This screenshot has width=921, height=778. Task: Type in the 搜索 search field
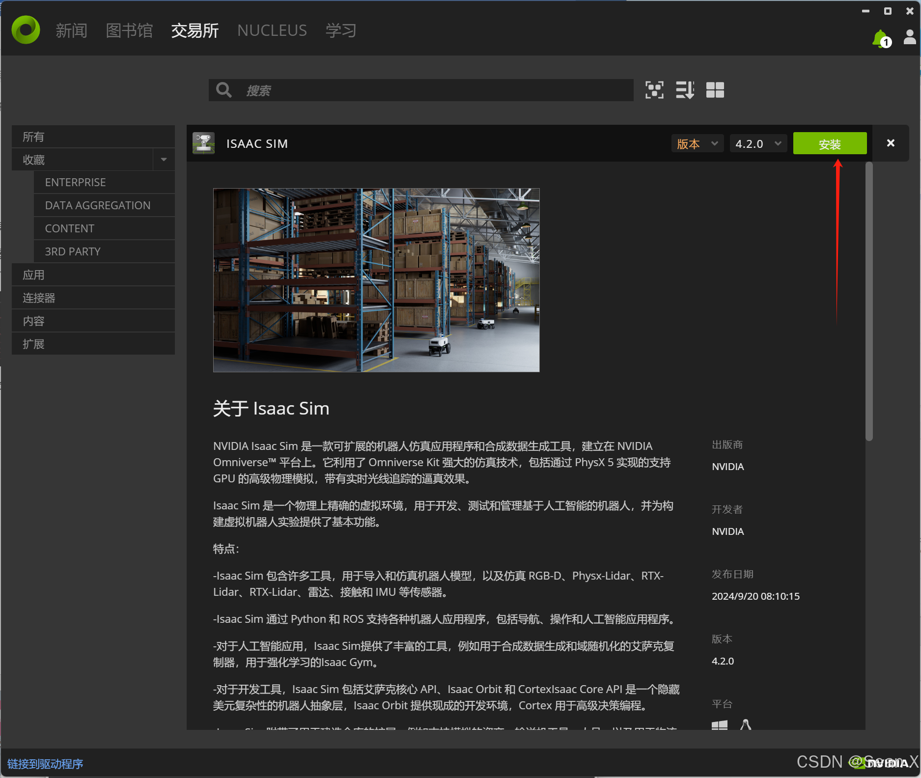(421, 90)
